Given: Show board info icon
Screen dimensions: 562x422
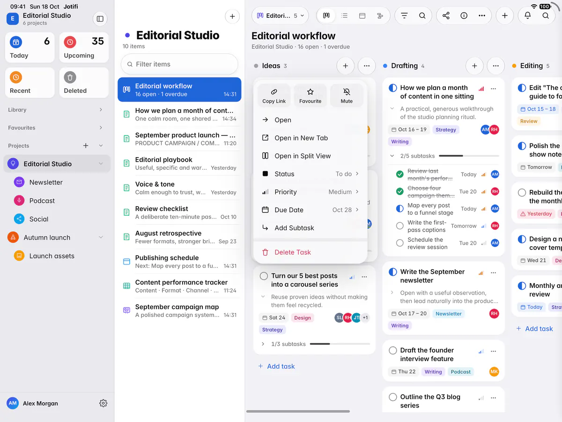Looking at the screenshot, I should (464, 15).
